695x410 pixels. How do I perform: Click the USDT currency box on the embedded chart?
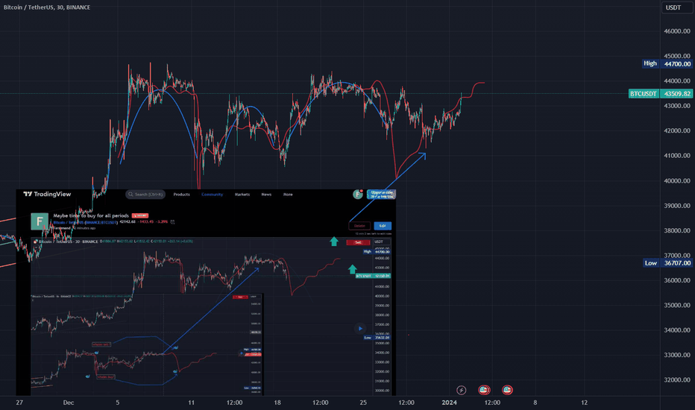pos(382,242)
